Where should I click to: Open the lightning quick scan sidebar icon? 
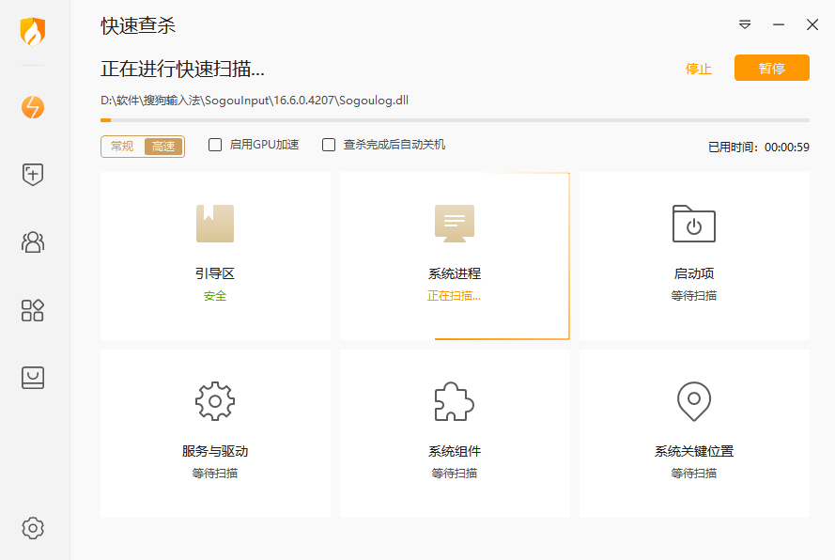click(x=33, y=107)
